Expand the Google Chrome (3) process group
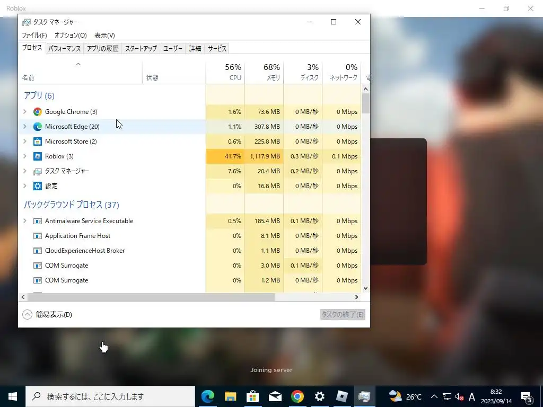This screenshot has height=407, width=543. click(x=24, y=112)
